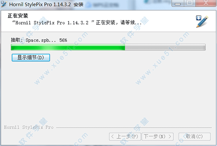Cancel the installation via 取消(C)
This screenshot has width=217, height=146.
point(195,137)
